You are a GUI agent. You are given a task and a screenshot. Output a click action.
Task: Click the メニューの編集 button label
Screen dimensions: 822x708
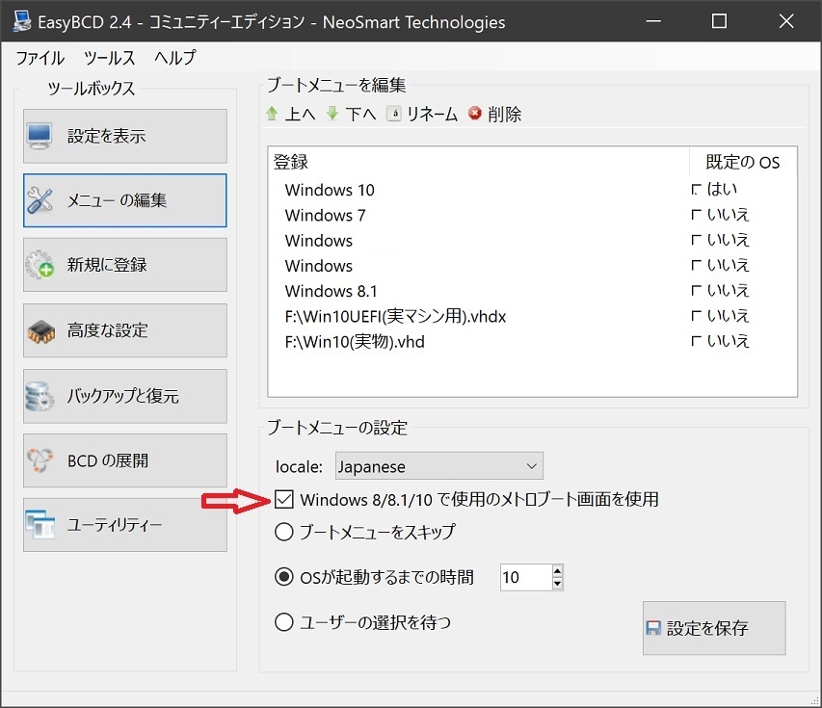pyautogui.click(x=117, y=200)
